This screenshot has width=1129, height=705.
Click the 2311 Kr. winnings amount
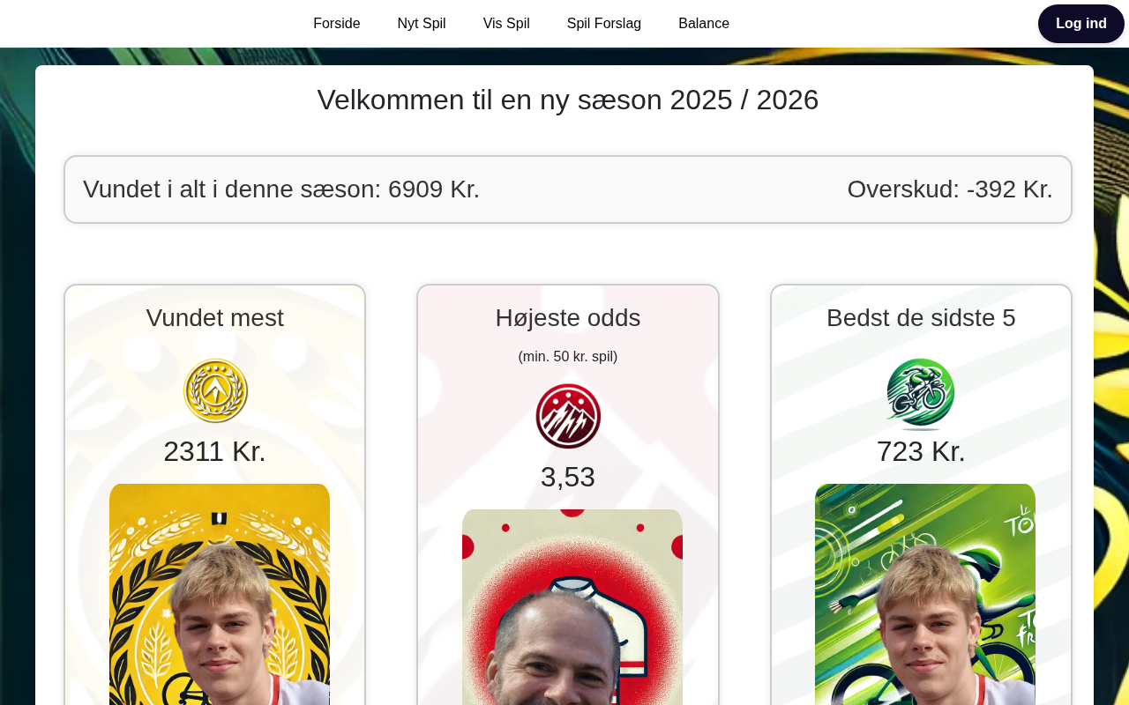click(x=214, y=451)
